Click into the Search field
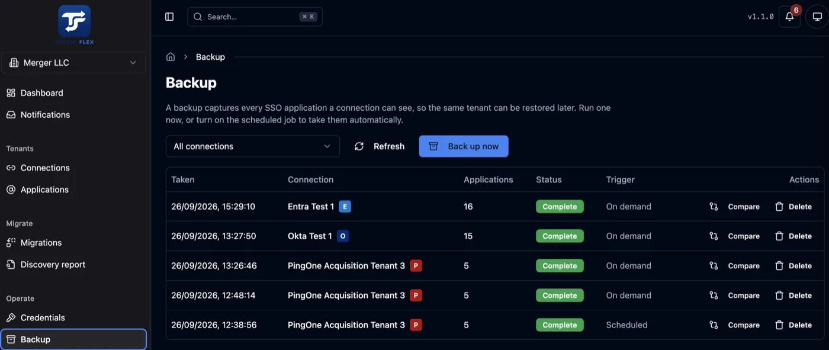 255,17
